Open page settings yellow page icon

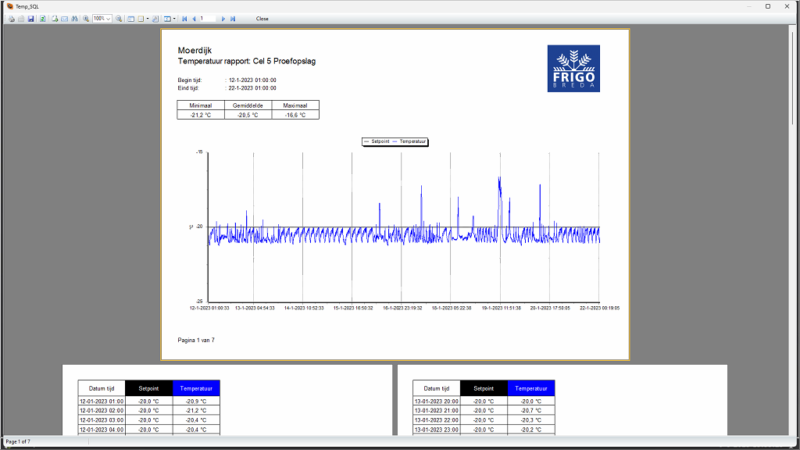click(x=141, y=19)
